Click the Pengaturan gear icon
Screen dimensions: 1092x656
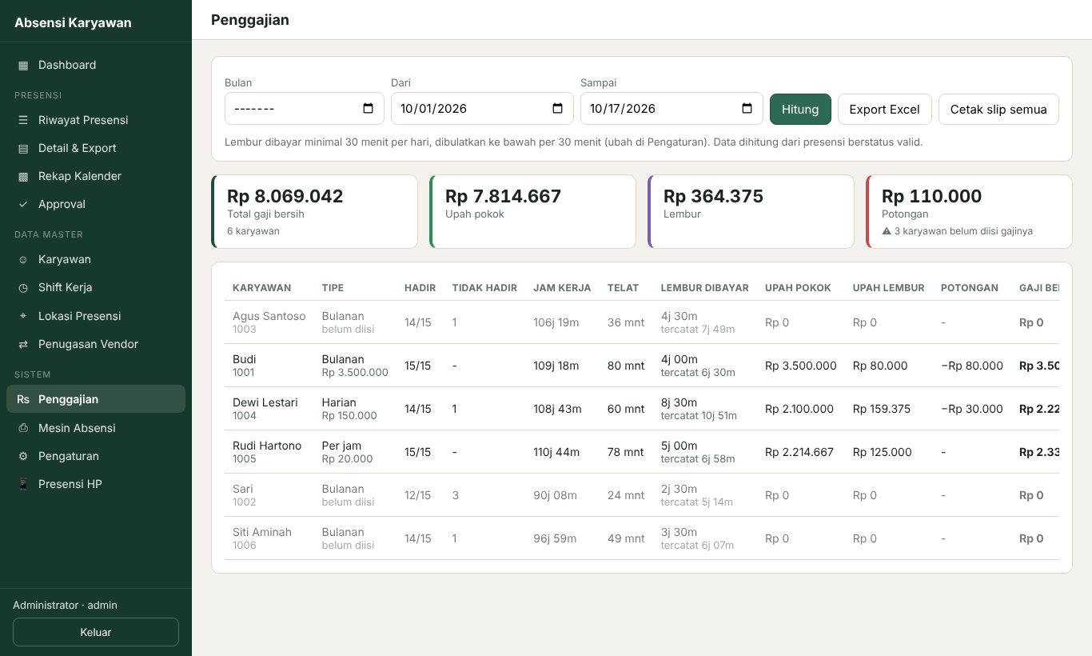point(23,456)
